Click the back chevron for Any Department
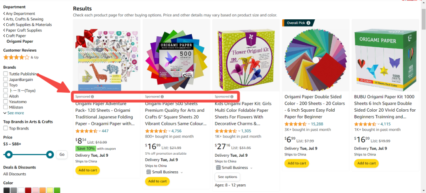The height and width of the screenshot is (193, 426). coord(4,13)
